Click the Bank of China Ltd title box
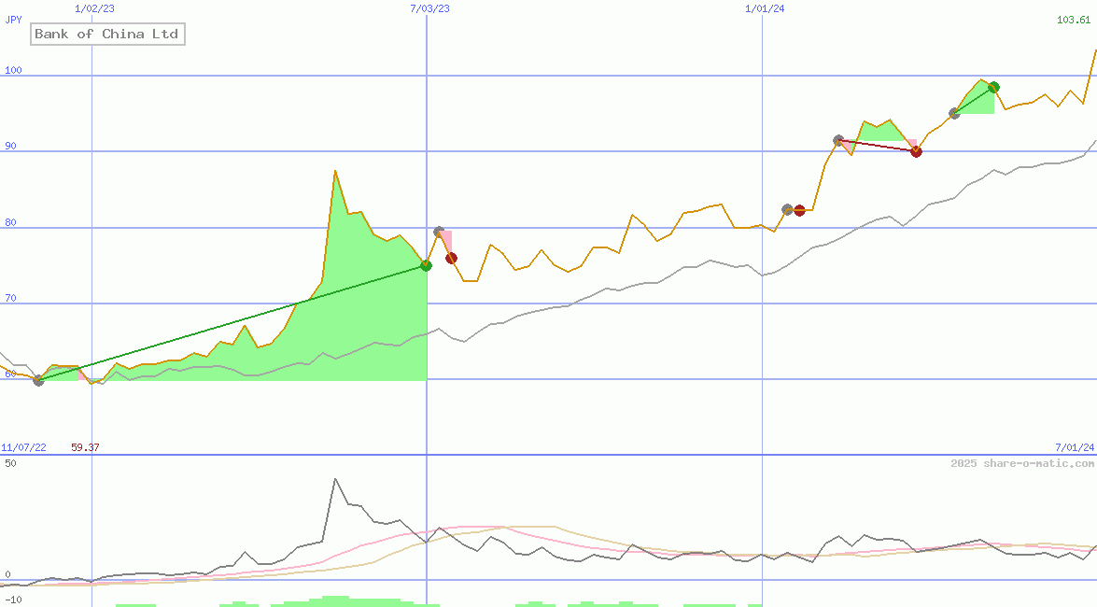 click(x=106, y=34)
